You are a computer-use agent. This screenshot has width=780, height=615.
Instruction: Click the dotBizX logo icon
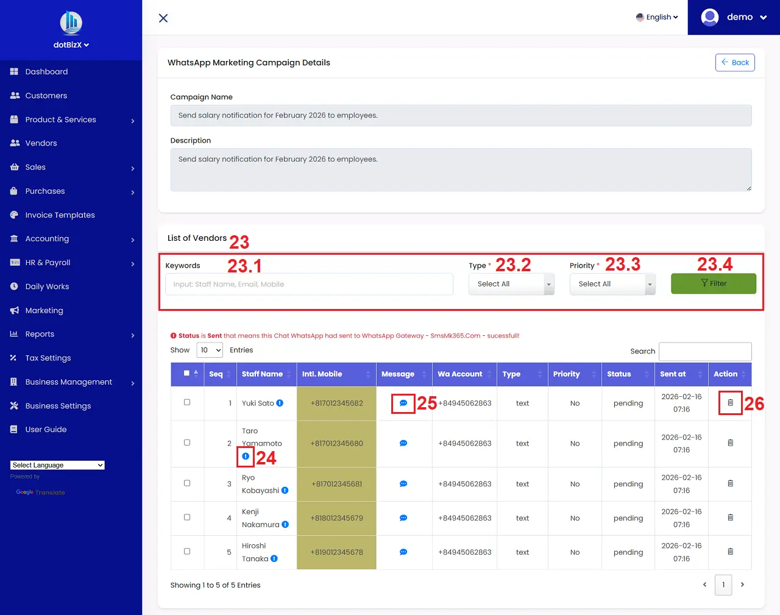point(71,23)
